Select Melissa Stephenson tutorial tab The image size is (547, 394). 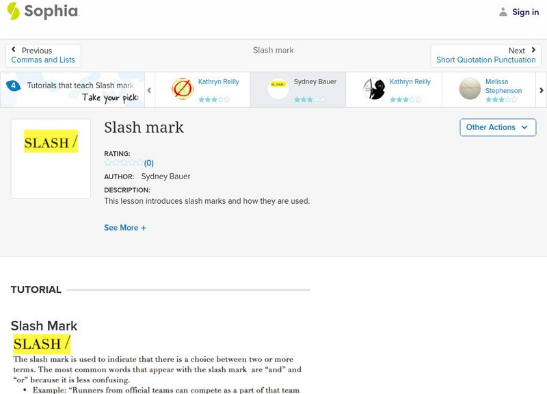[x=489, y=90]
